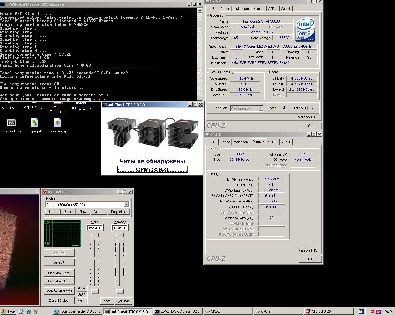Switch to Cache tab in upper CPU-Z
Image resolution: width=395 pixels, height=316 pixels.
[225, 9]
